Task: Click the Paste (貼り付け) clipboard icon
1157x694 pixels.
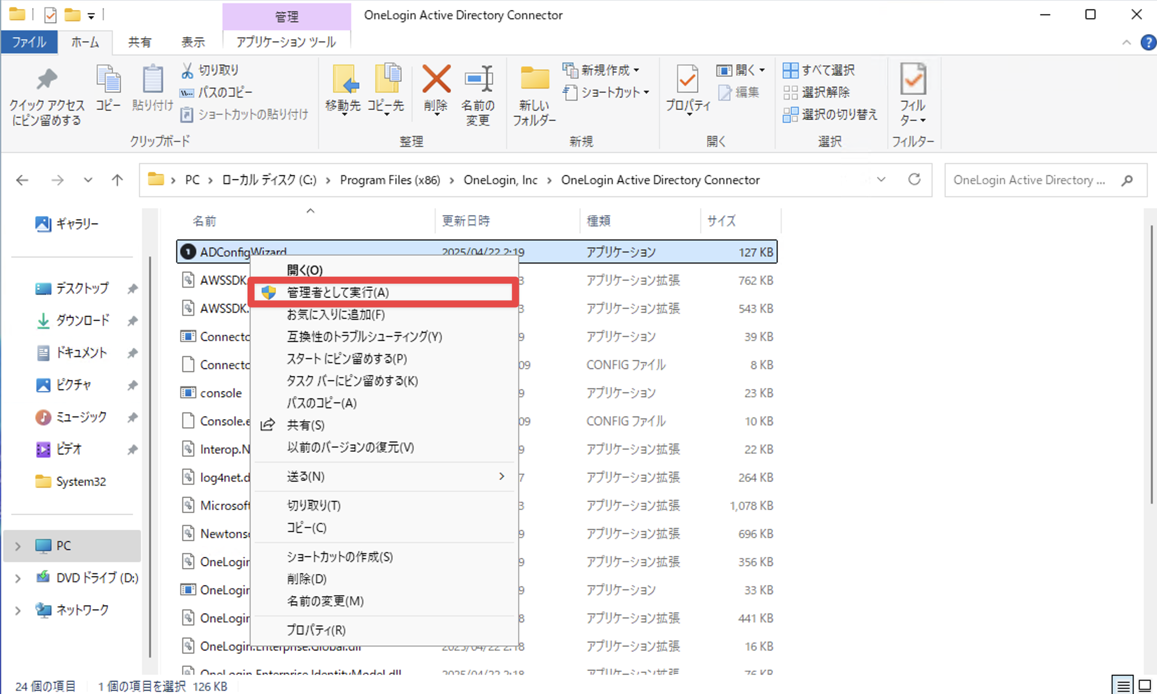Action: click(152, 79)
